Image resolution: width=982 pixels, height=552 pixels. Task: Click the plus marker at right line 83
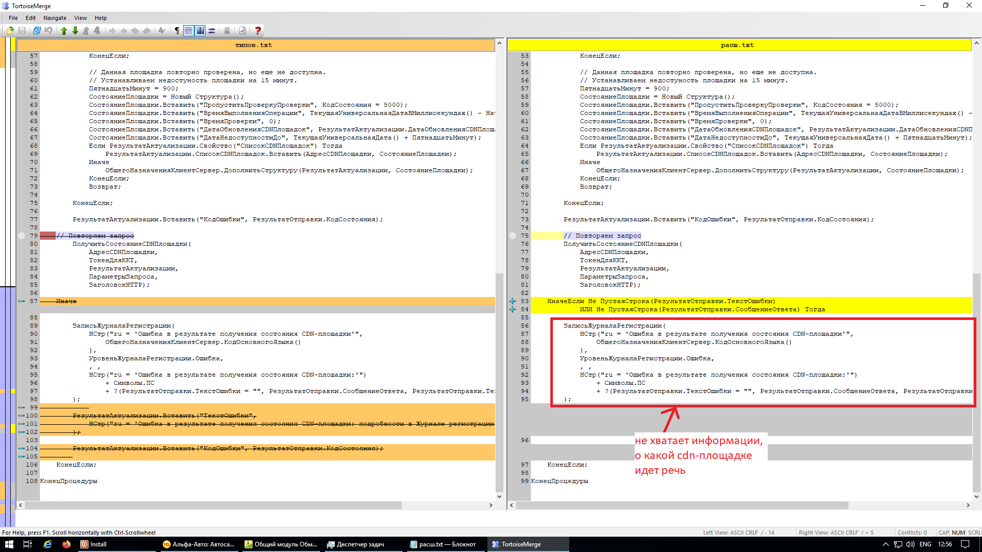(512, 301)
